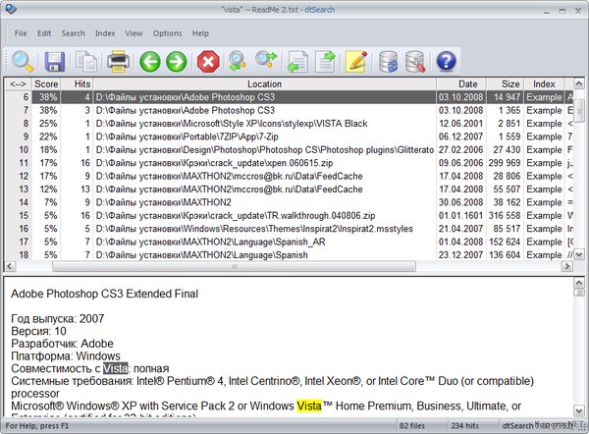Sort results by Date column header
Image resolution: width=589 pixels, height=434 pixels.
(461, 83)
